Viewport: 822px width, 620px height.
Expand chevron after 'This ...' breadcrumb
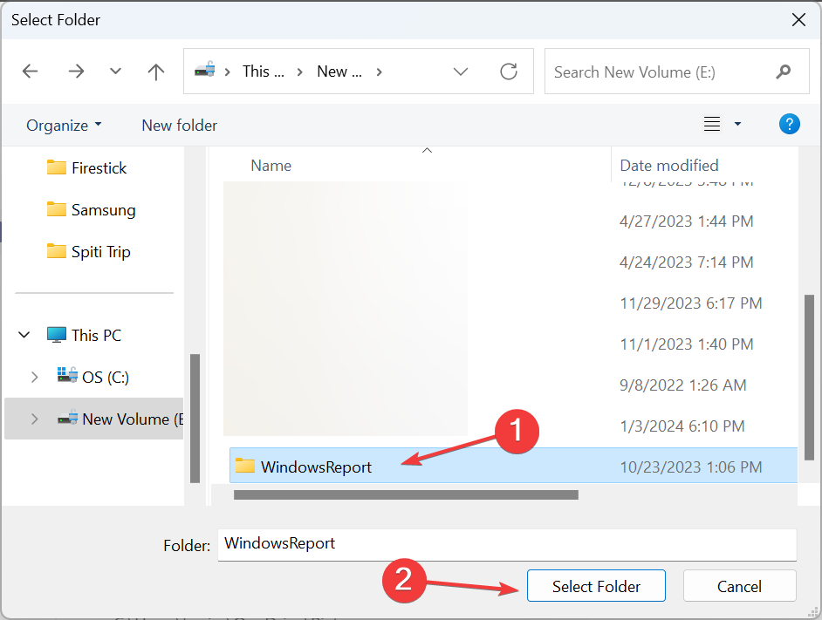click(x=300, y=72)
